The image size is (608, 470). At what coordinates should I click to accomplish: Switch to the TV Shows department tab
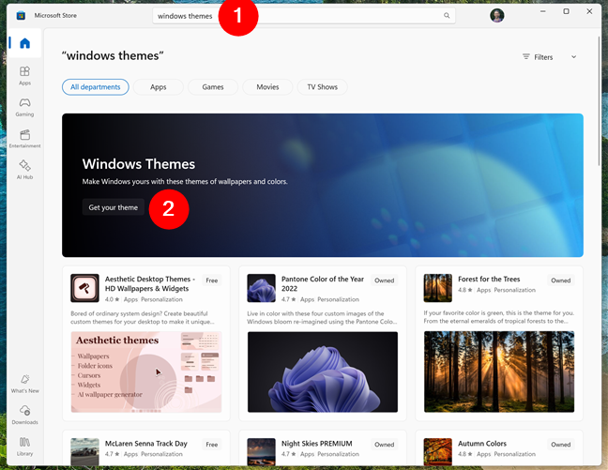[322, 87]
